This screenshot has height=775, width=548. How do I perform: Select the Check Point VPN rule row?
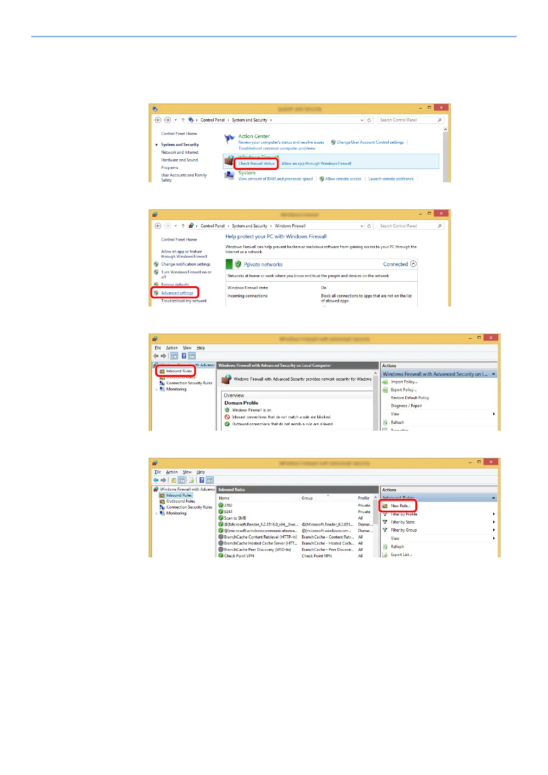click(295, 556)
